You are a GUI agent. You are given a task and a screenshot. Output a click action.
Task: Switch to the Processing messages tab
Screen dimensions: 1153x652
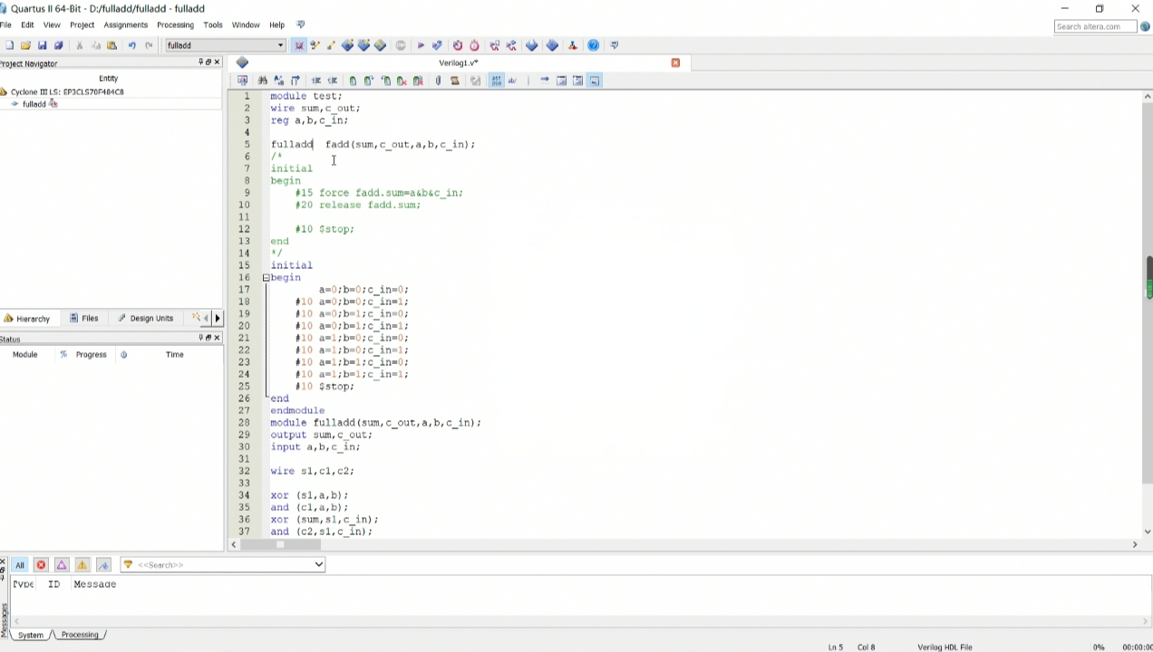click(x=80, y=635)
